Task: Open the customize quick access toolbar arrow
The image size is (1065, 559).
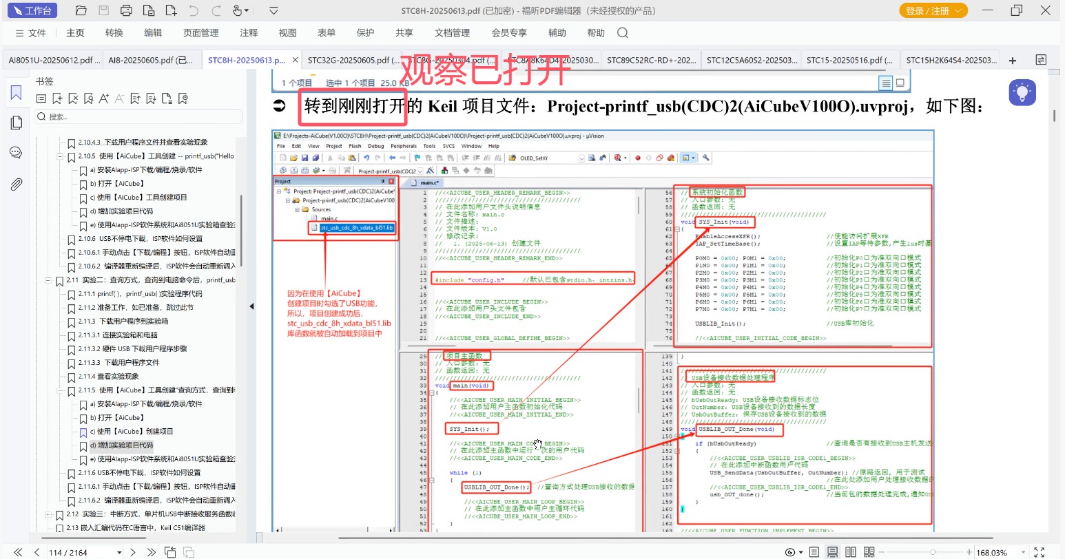Action: [273, 10]
